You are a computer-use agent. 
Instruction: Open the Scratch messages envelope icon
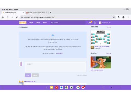90,23
